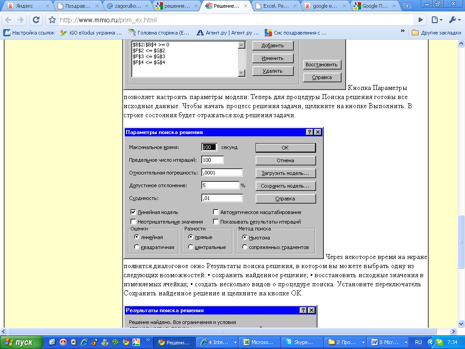
Task: Expand the 2 Про… taskbar group arrow
Action: (x=363, y=343)
